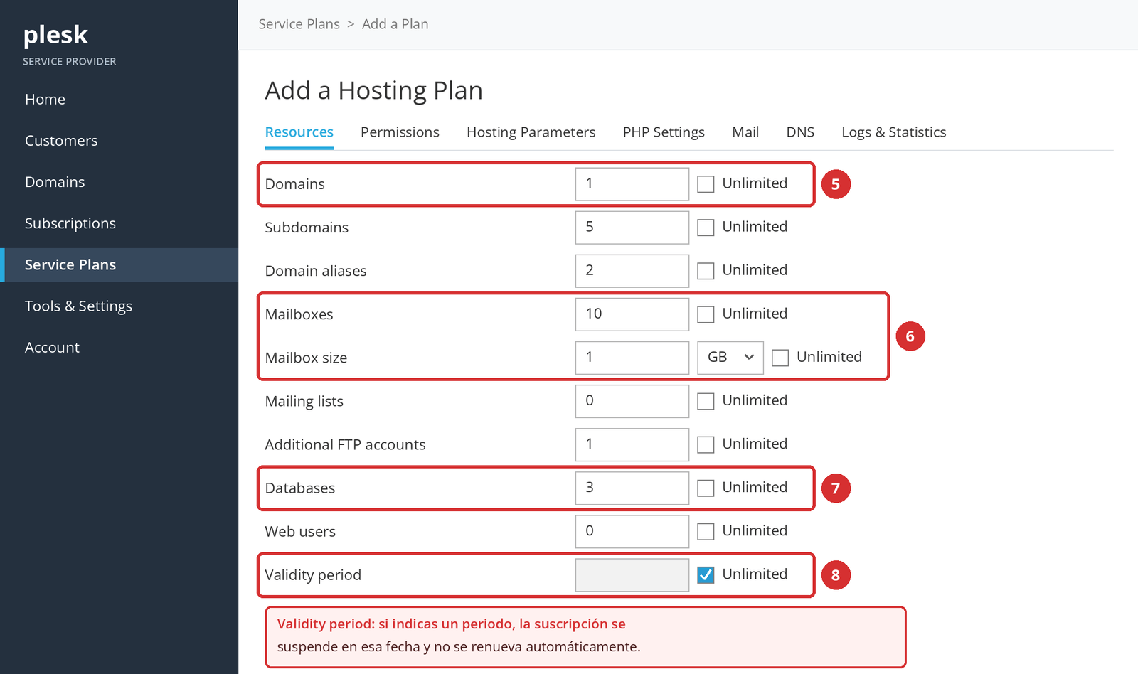Click the red number 7 badge

pos(836,488)
